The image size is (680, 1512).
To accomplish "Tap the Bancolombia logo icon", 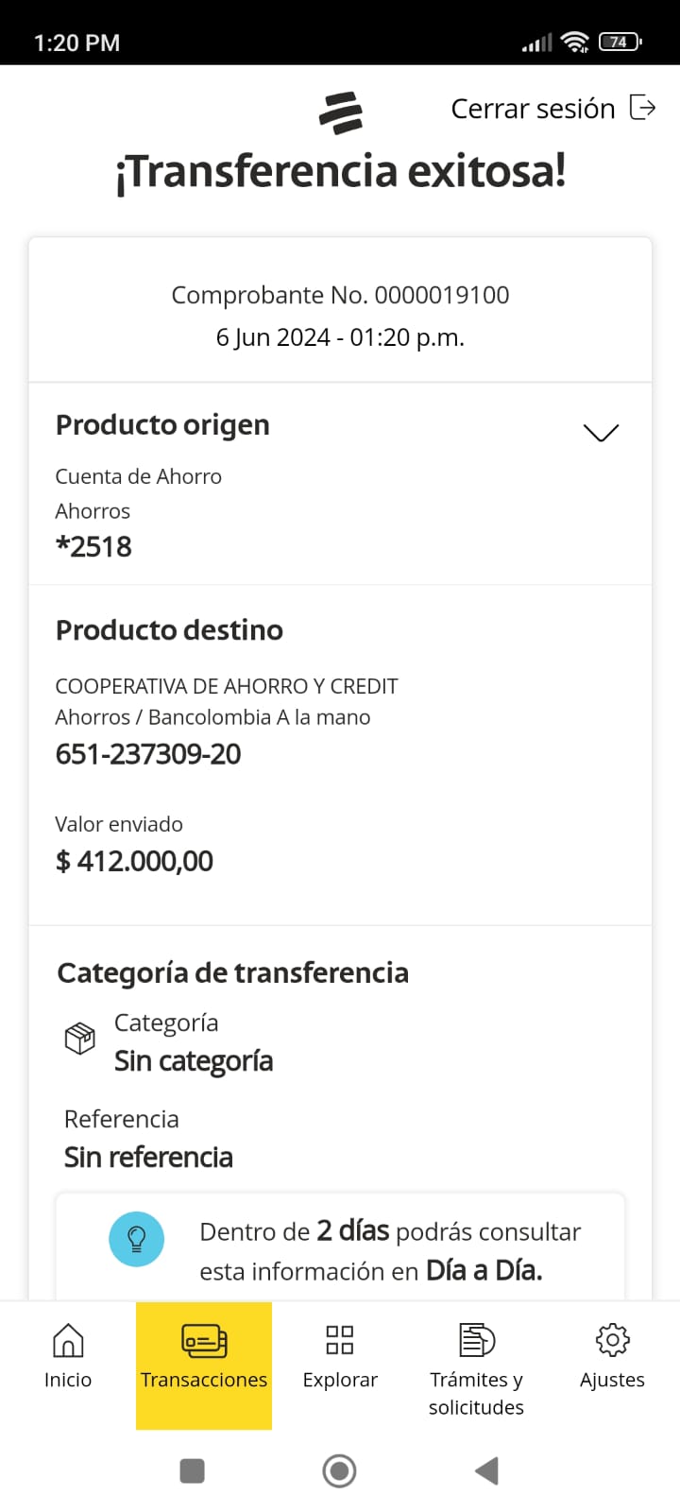I will pos(341,113).
